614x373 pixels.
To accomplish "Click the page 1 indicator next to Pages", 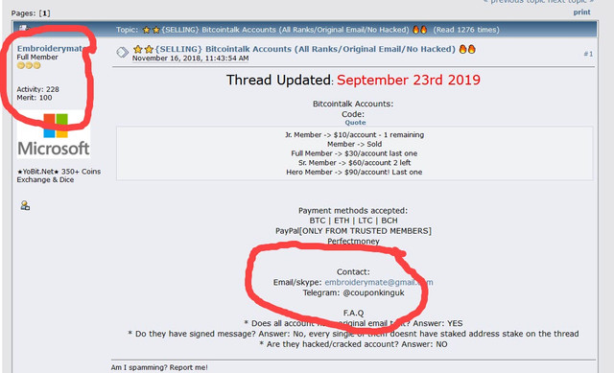I will [x=45, y=13].
